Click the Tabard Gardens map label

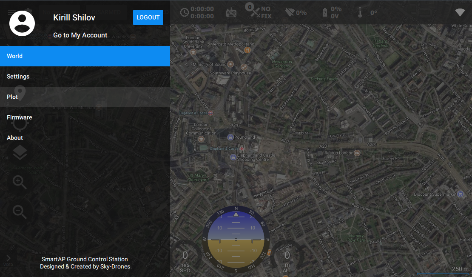(x=381, y=43)
